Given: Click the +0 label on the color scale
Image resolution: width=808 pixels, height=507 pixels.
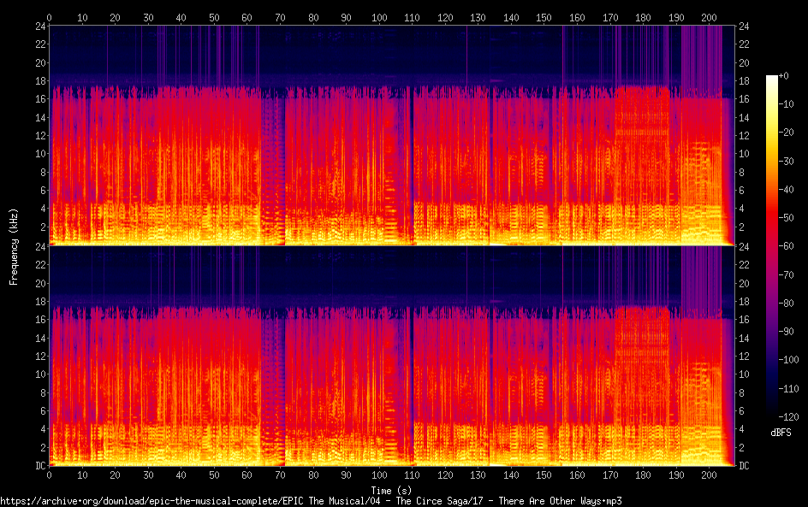Looking at the screenshot, I should pyautogui.click(x=783, y=77).
